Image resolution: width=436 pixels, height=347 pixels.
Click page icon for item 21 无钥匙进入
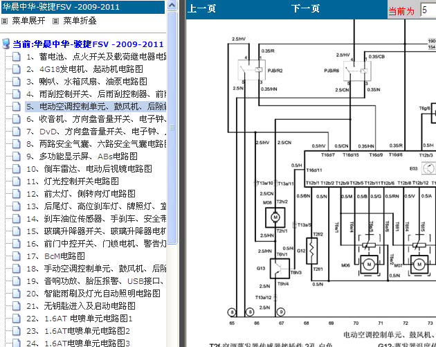(x=17, y=306)
